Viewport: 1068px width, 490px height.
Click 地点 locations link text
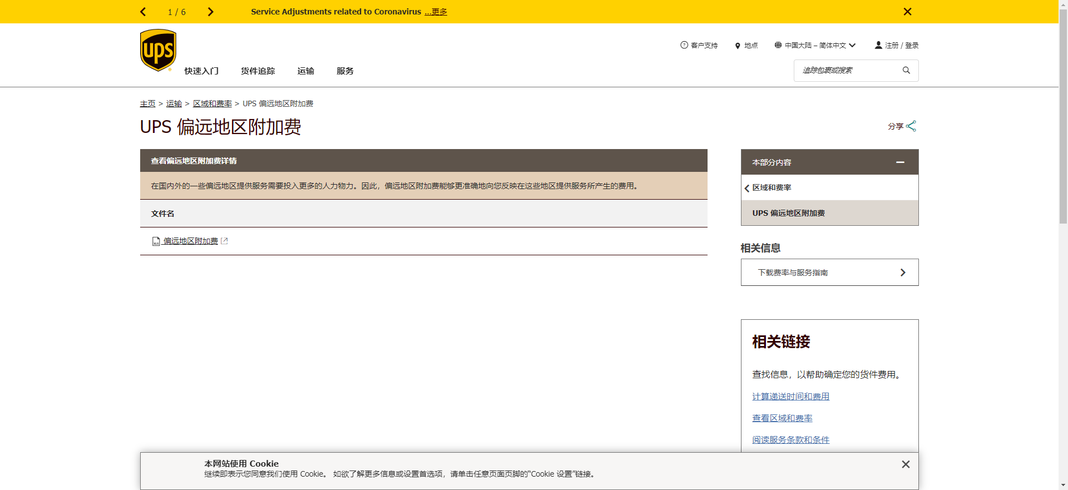click(x=751, y=46)
